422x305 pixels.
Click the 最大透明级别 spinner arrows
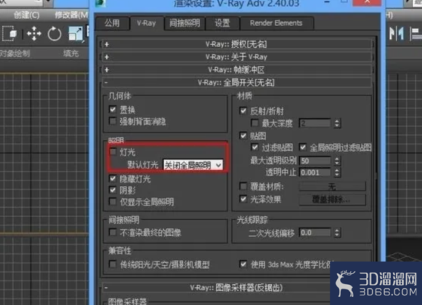(337, 160)
